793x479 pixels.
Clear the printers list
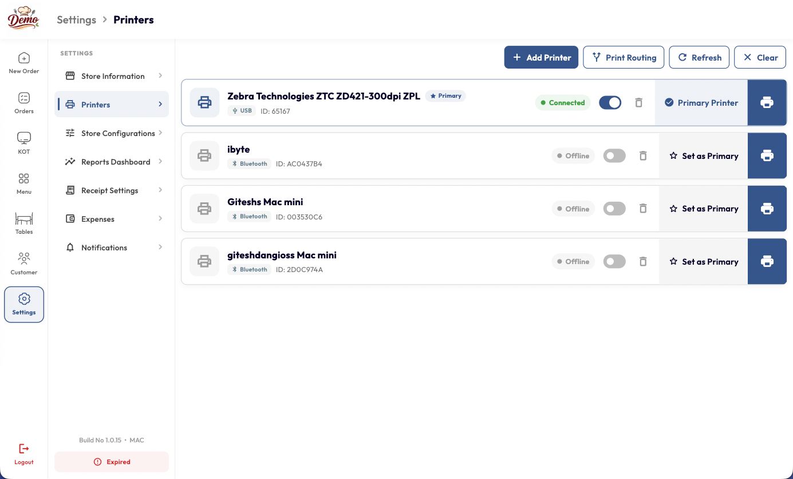point(760,57)
